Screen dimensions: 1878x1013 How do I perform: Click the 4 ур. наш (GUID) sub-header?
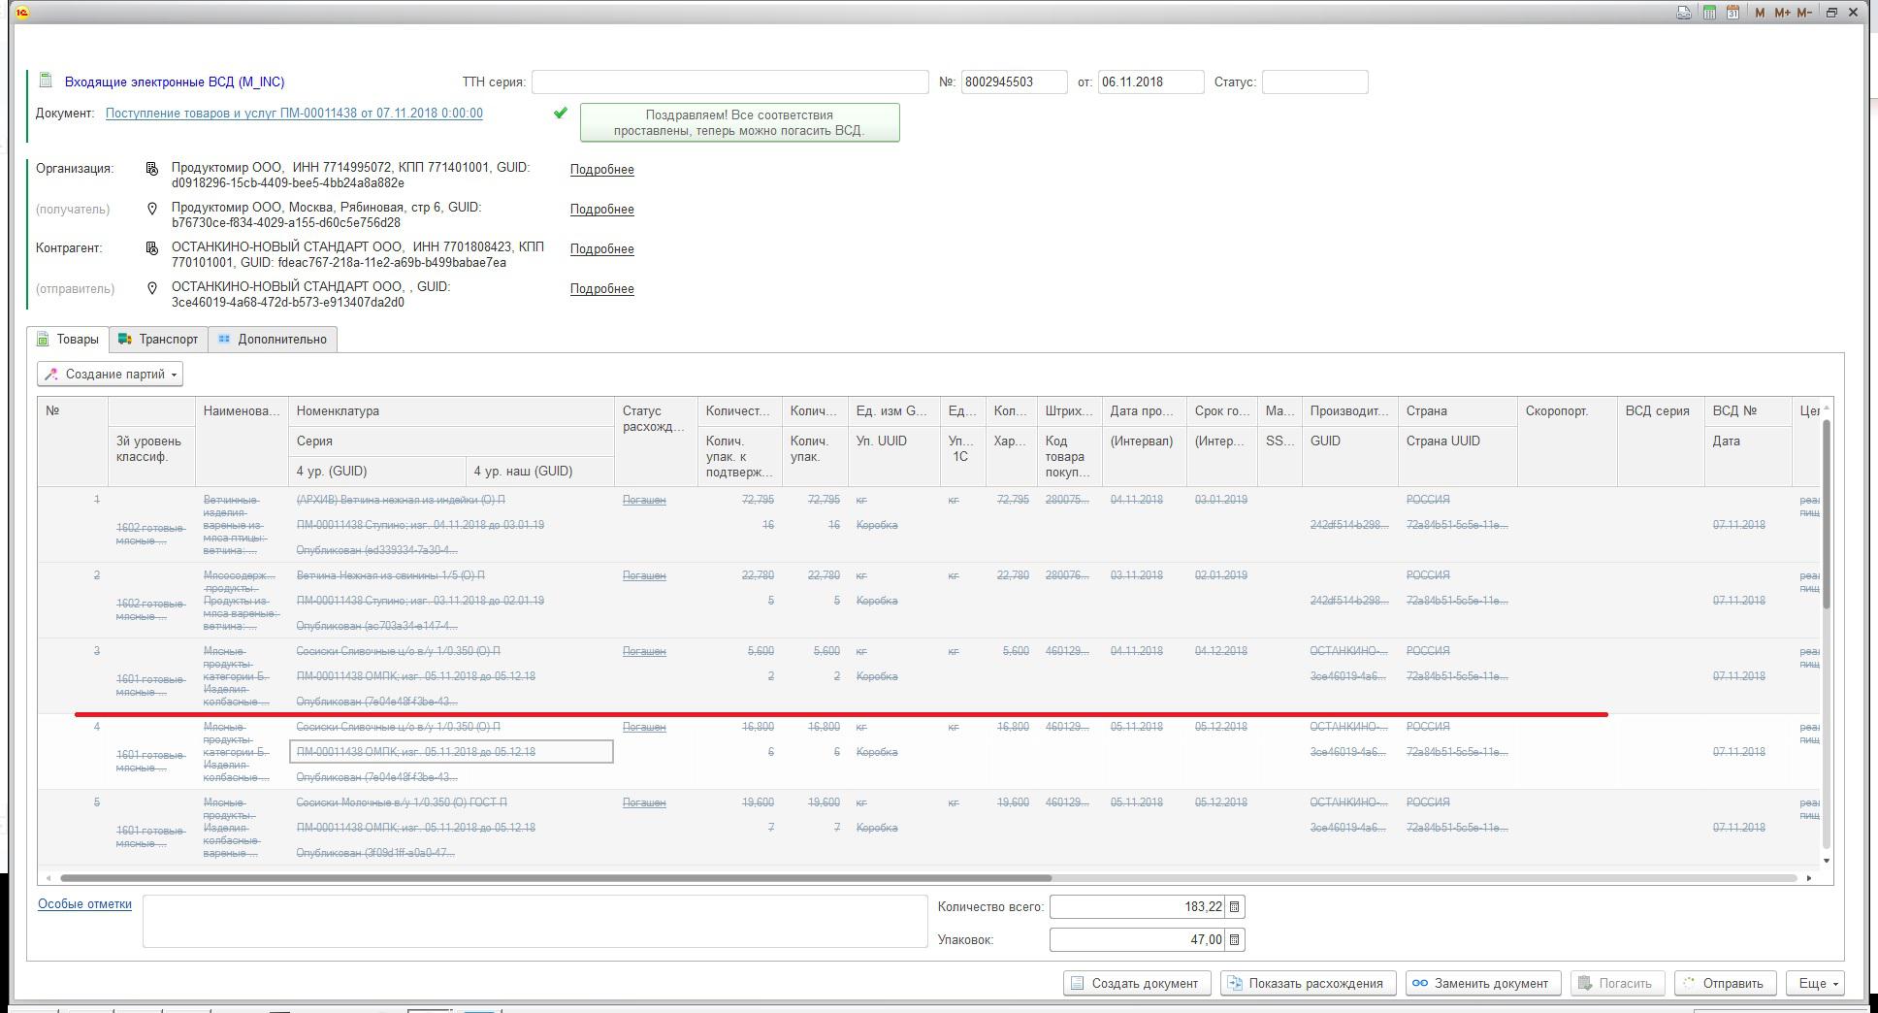540,471
